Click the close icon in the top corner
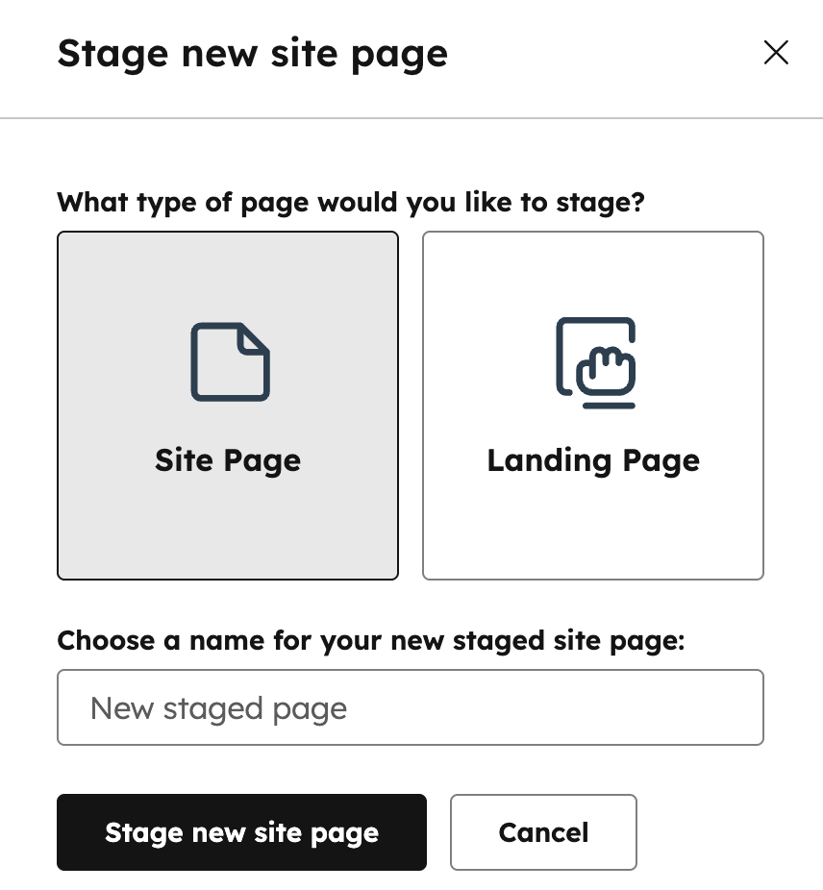This screenshot has width=823, height=890. tap(776, 53)
